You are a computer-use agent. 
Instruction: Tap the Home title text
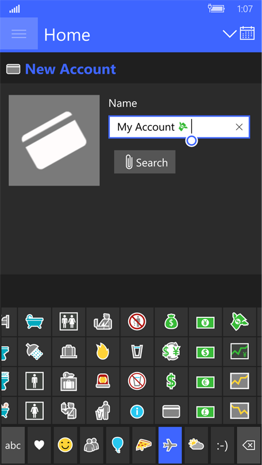click(67, 35)
